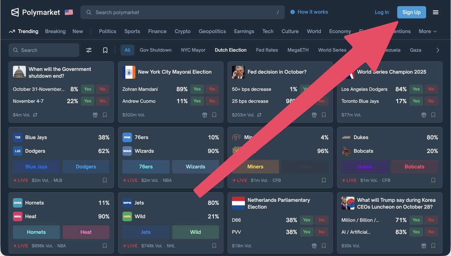This screenshot has width=451, height=256.
Task: Bookmark the 76ers vs Wizards game
Action: pos(214,180)
